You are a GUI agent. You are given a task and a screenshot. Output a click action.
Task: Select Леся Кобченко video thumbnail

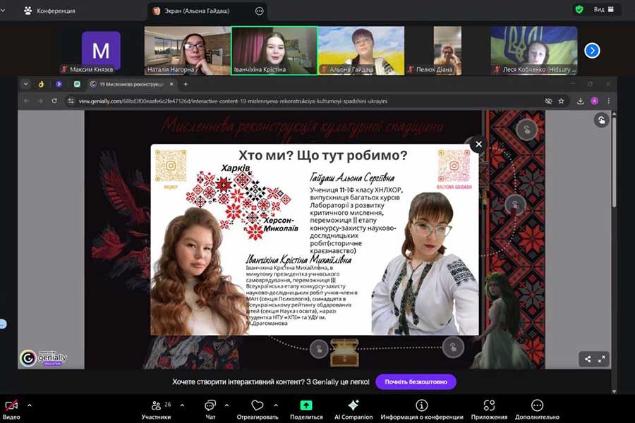point(534,51)
